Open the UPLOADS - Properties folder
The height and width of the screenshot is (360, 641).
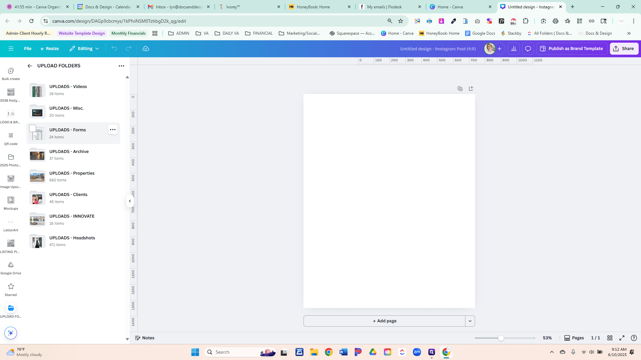click(73, 176)
